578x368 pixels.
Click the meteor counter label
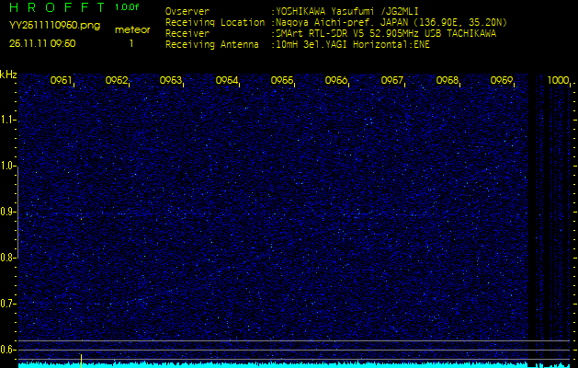click(x=131, y=29)
